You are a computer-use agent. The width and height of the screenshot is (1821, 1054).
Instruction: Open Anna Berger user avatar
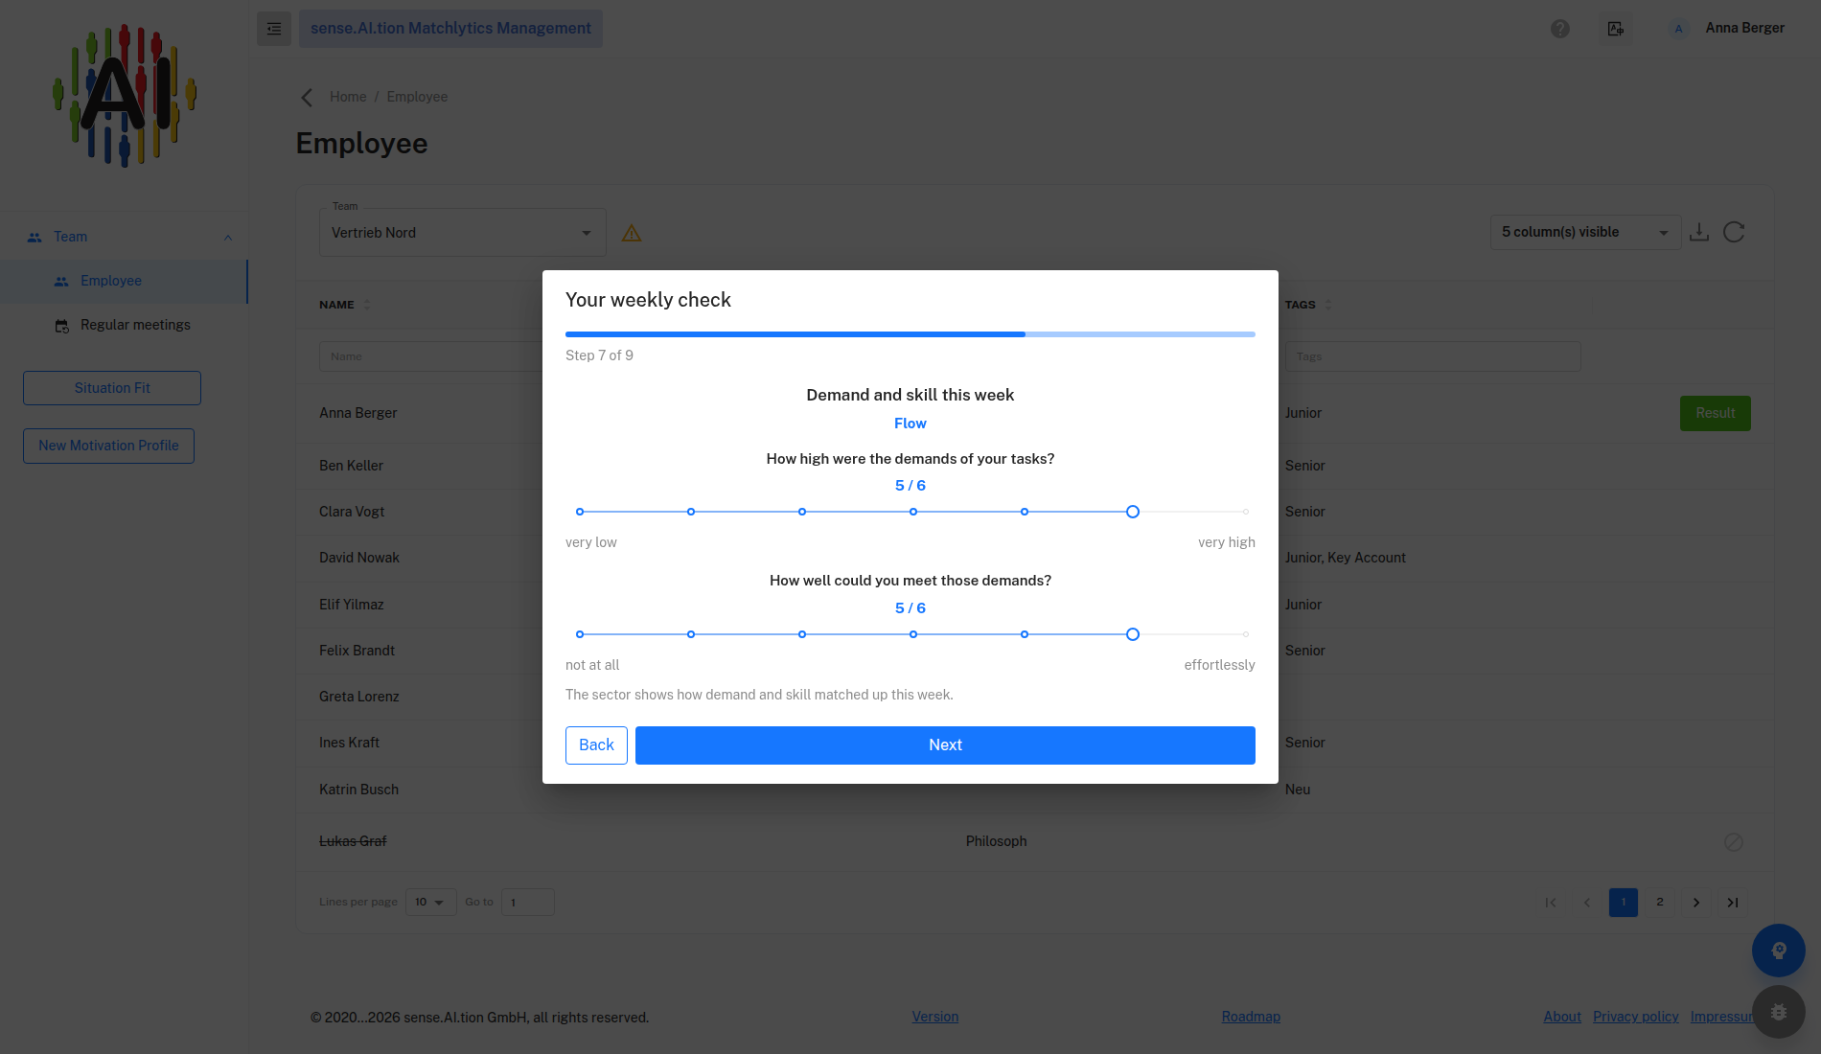1678,29
